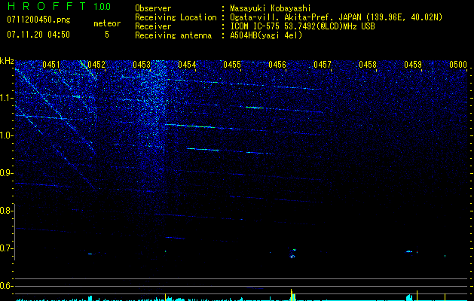Select the filename 0711200450.png

(38, 20)
